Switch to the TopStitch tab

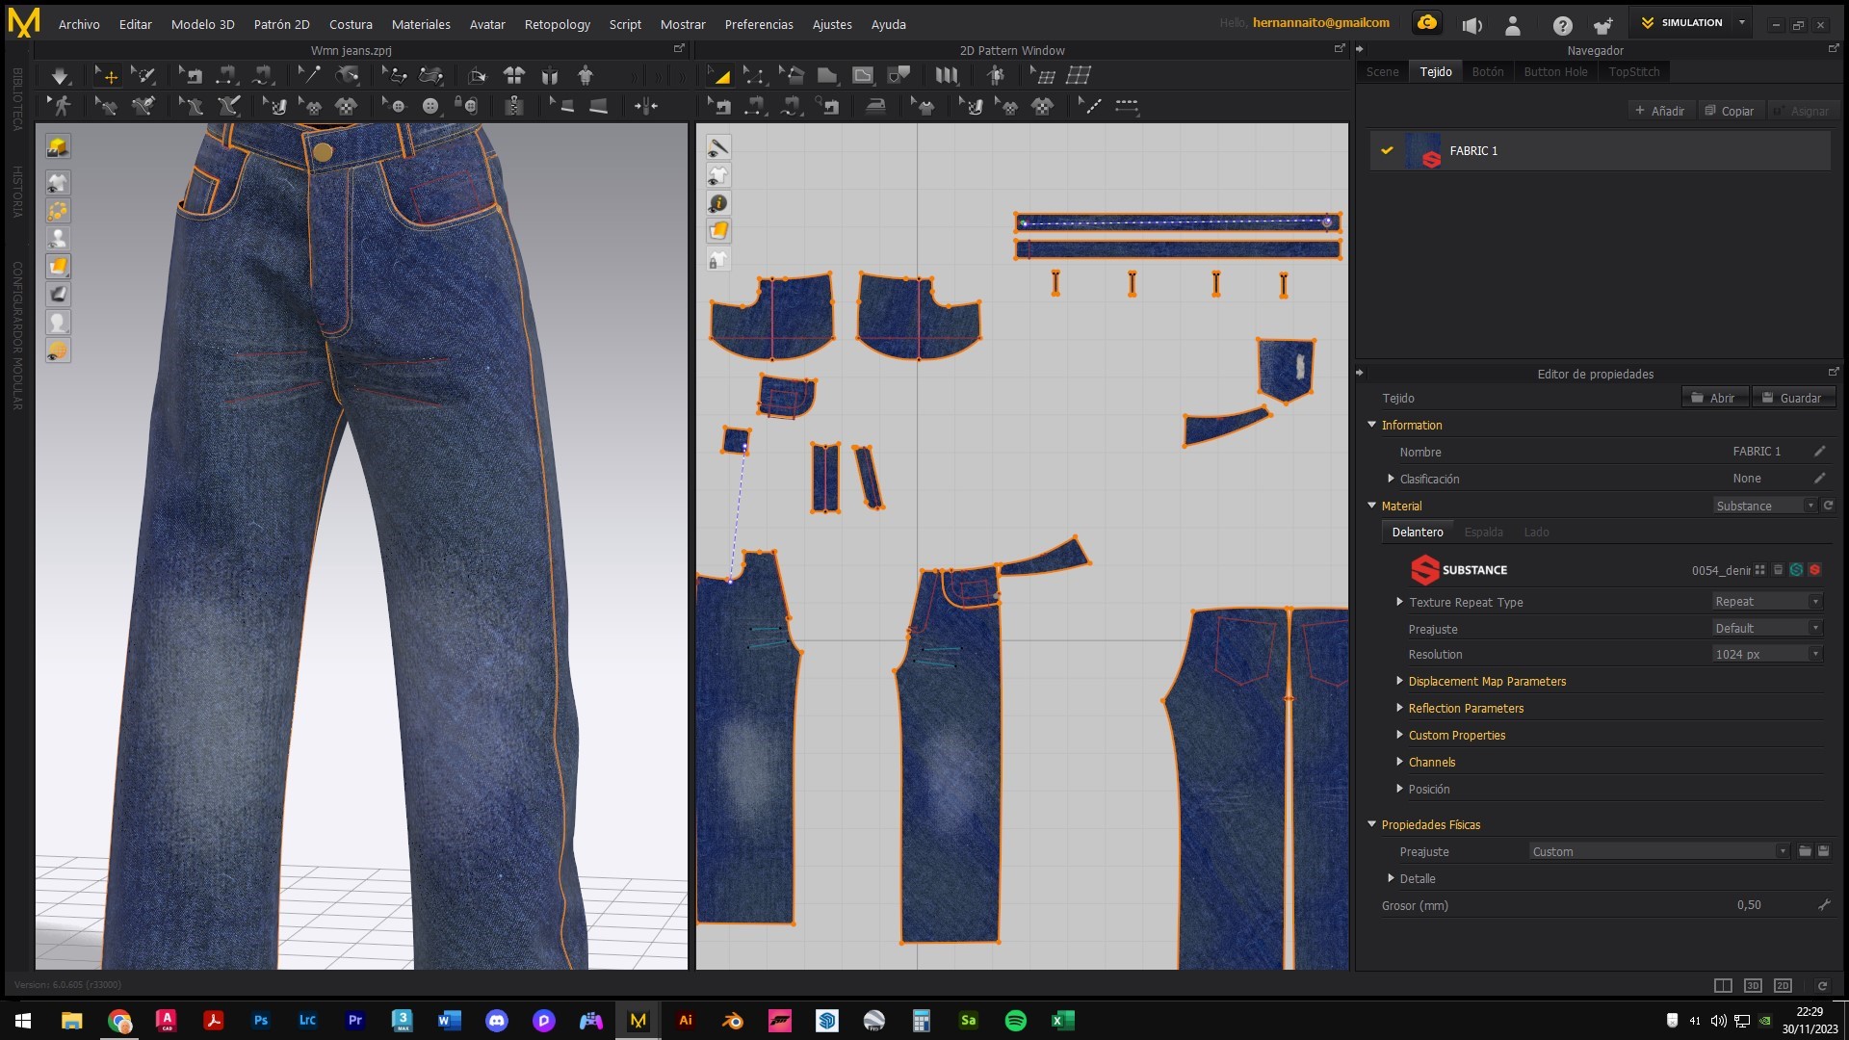click(1633, 71)
